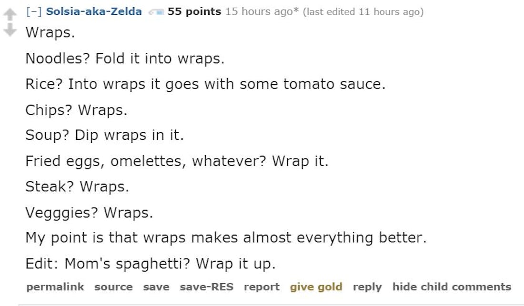Click 'save-RES'

(x=206, y=286)
